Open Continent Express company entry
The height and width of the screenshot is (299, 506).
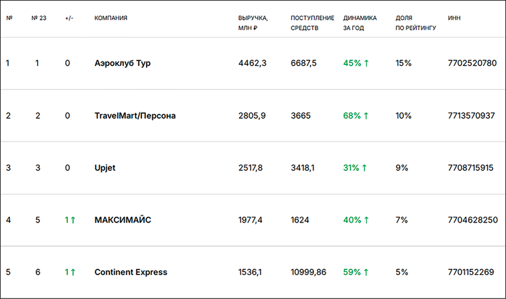tap(131, 272)
